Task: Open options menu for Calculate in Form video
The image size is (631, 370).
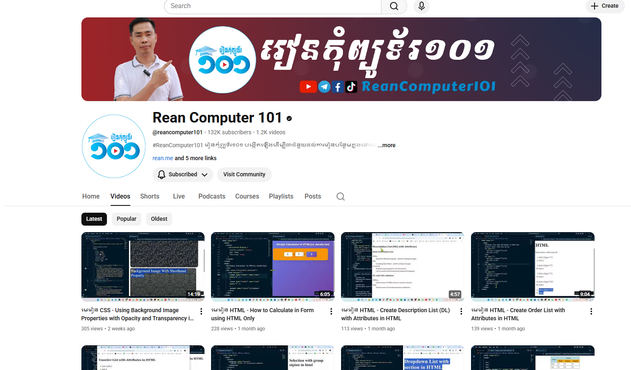Action: click(331, 311)
